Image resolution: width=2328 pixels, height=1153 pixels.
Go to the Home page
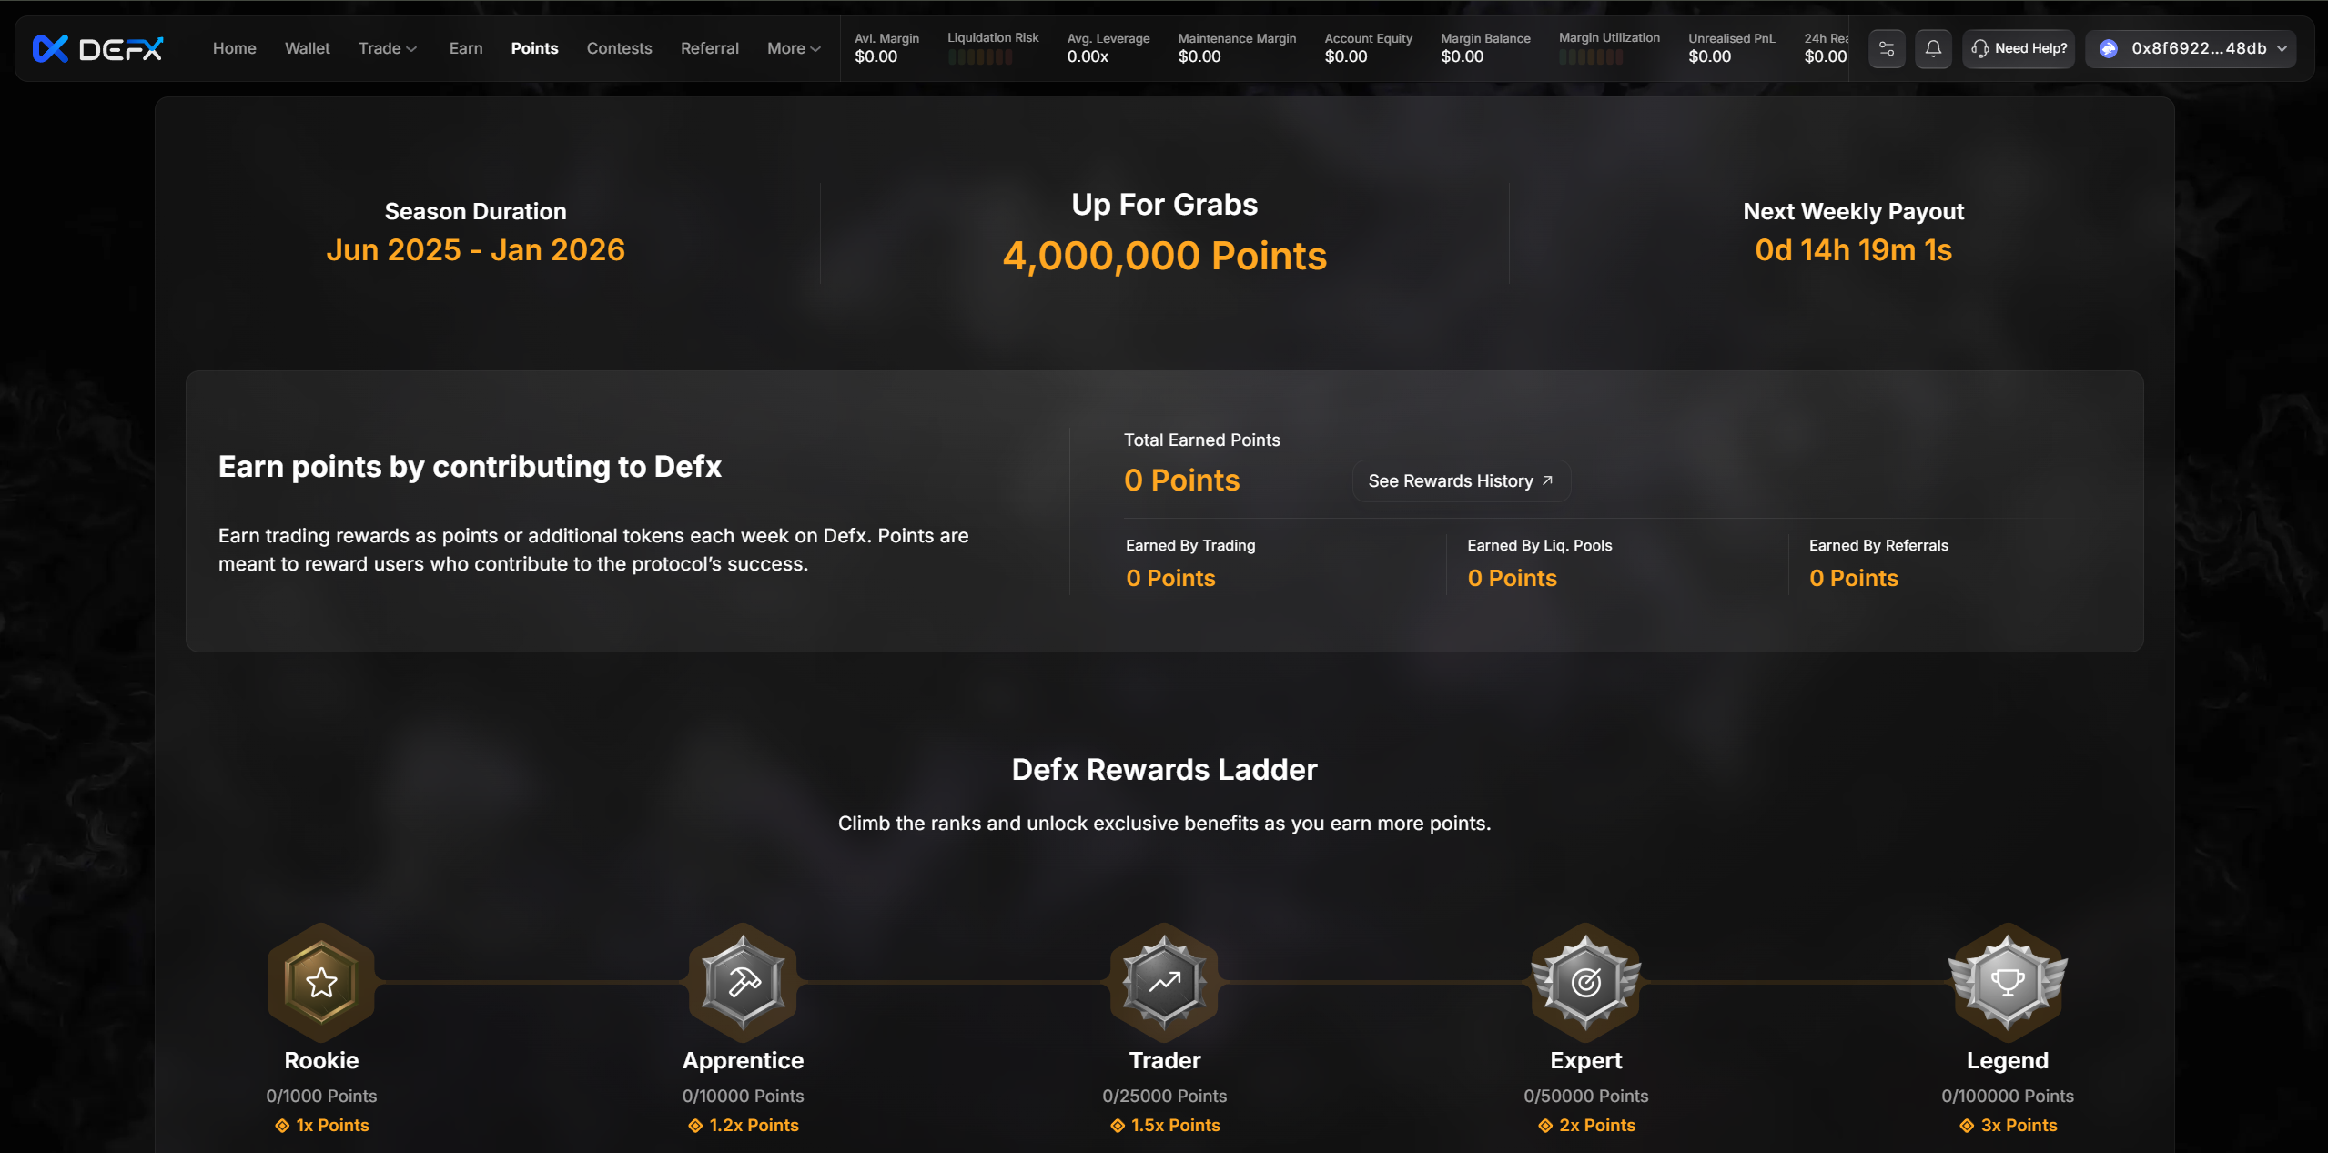[x=235, y=48]
